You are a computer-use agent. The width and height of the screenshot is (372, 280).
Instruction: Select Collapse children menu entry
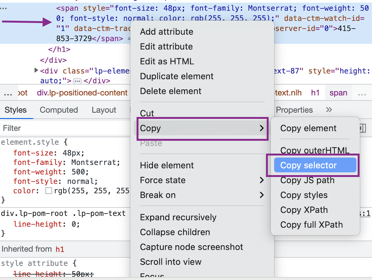175,232
